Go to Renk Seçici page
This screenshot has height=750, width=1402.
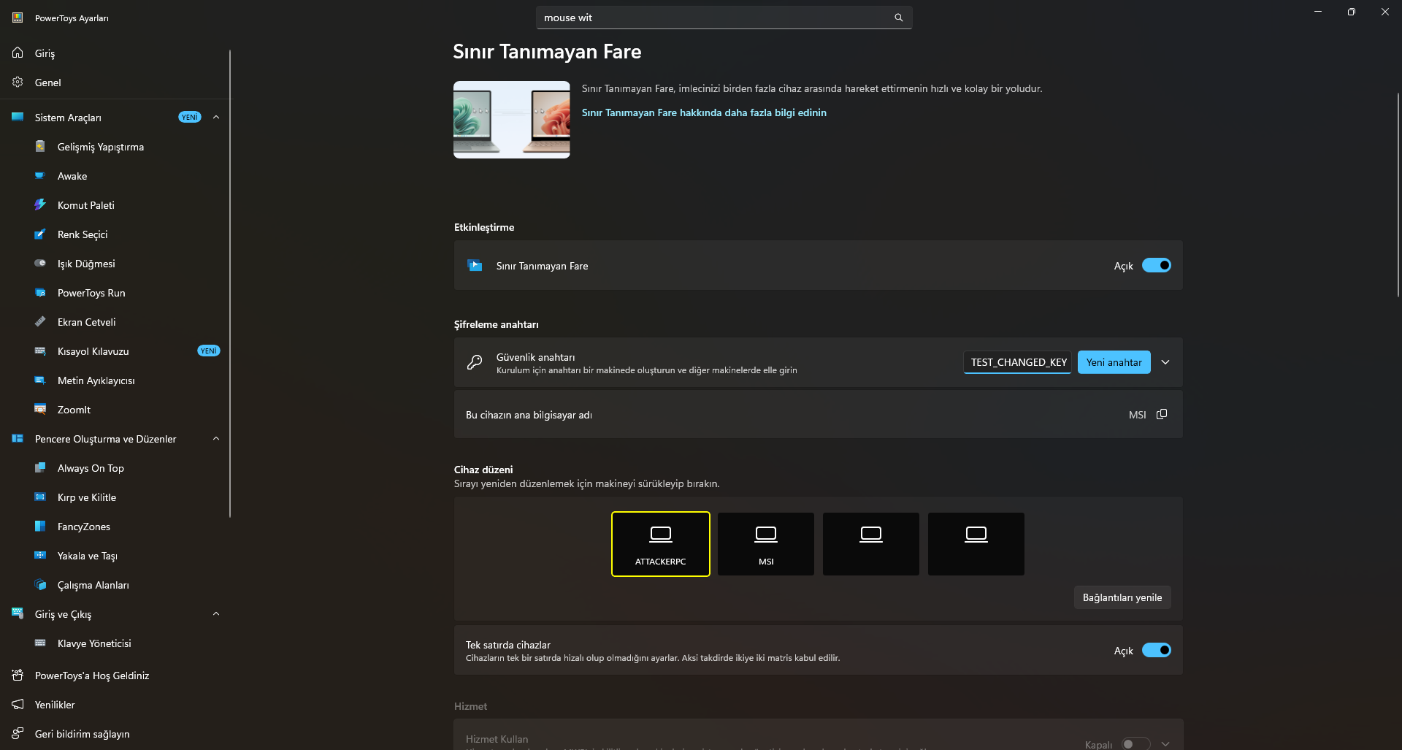point(115,234)
